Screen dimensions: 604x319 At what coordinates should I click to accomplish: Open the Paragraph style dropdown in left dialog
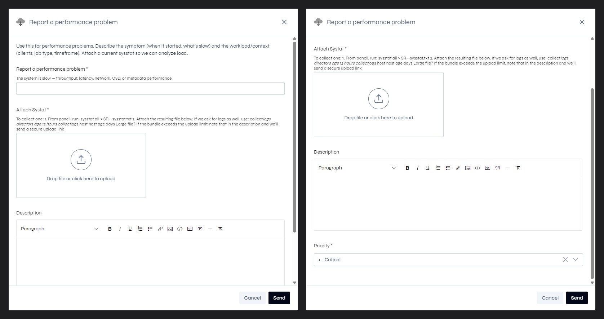[x=59, y=229]
